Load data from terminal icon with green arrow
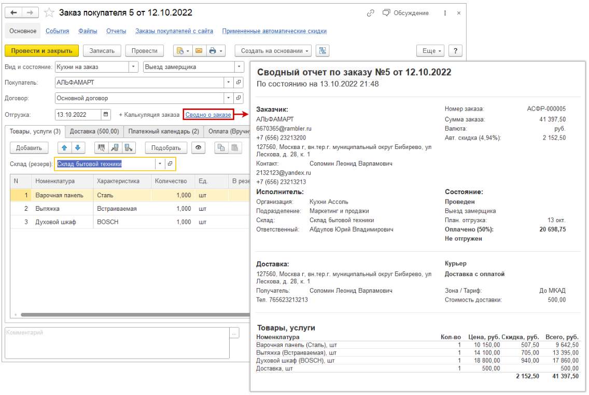589x395 pixels. (x=115, y=148)
